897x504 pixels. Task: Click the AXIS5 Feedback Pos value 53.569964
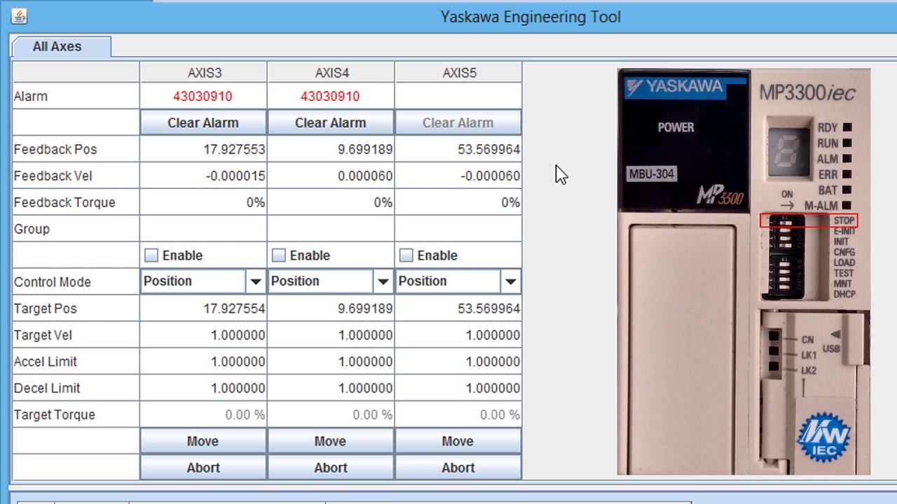489,149
